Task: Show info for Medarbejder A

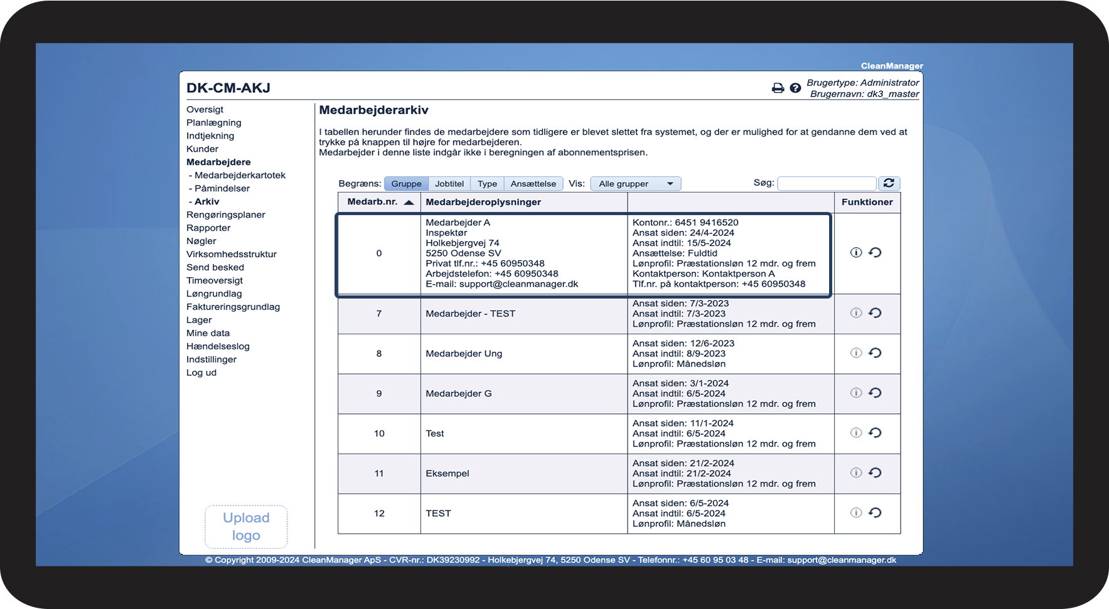Action: click(855, 253)
